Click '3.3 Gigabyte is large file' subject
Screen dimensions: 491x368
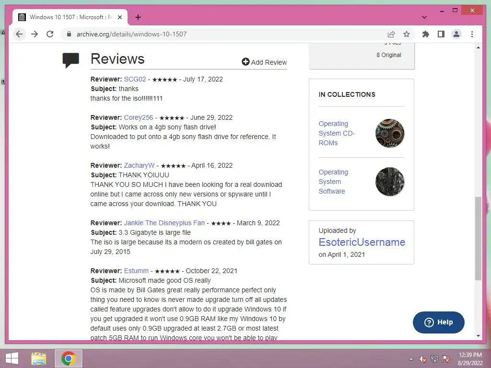(155, 232)
